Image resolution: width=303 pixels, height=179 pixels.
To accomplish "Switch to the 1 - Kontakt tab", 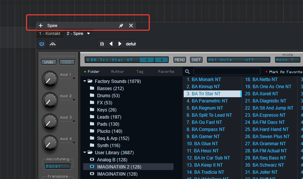I will (x=50, y=33).
